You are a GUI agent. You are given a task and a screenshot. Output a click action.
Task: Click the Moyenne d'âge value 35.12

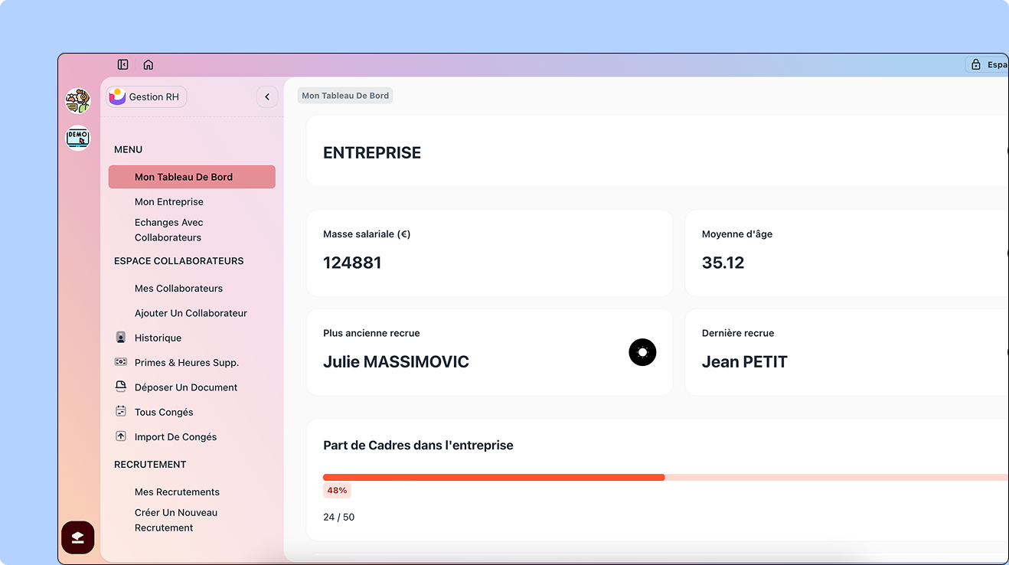723,263
